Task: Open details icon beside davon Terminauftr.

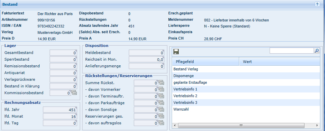Action: tap(161, 96)
